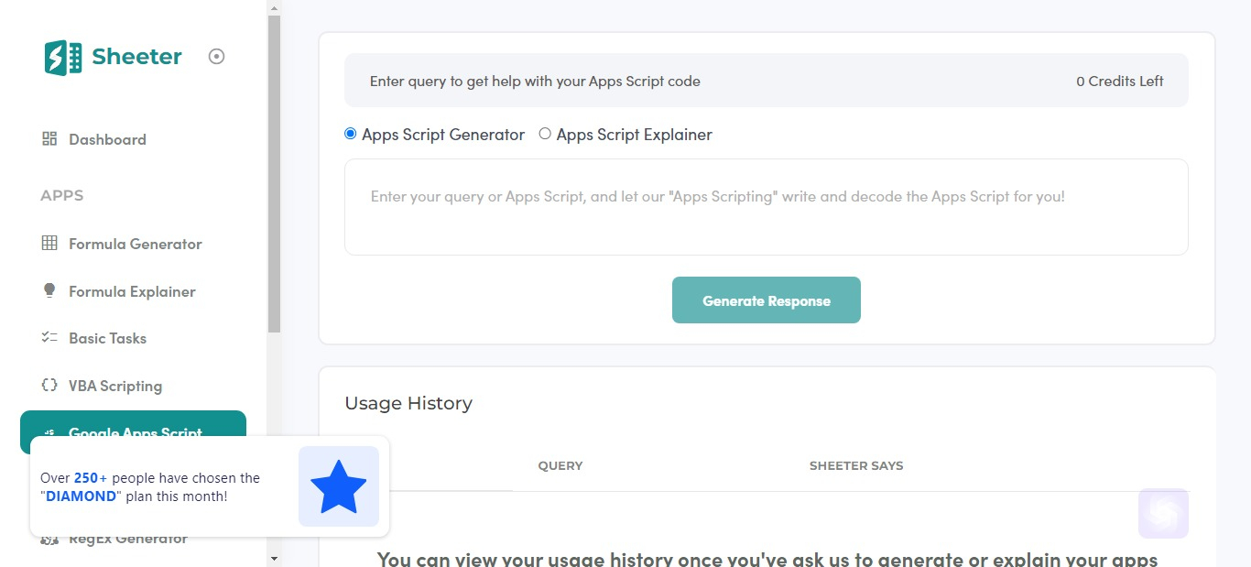Viewport: 1251px width, 567px height.
Task: Click the VBA Scripting braces icon
Action: tap(49, 386)
